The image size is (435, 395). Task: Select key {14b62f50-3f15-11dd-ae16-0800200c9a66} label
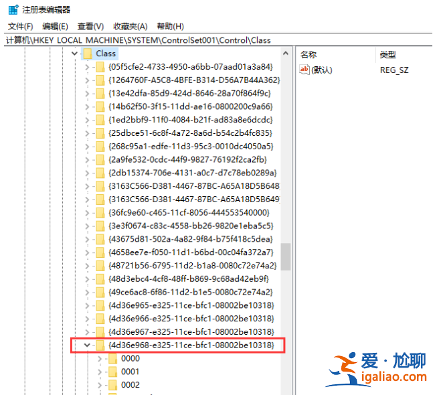(191, 106)
